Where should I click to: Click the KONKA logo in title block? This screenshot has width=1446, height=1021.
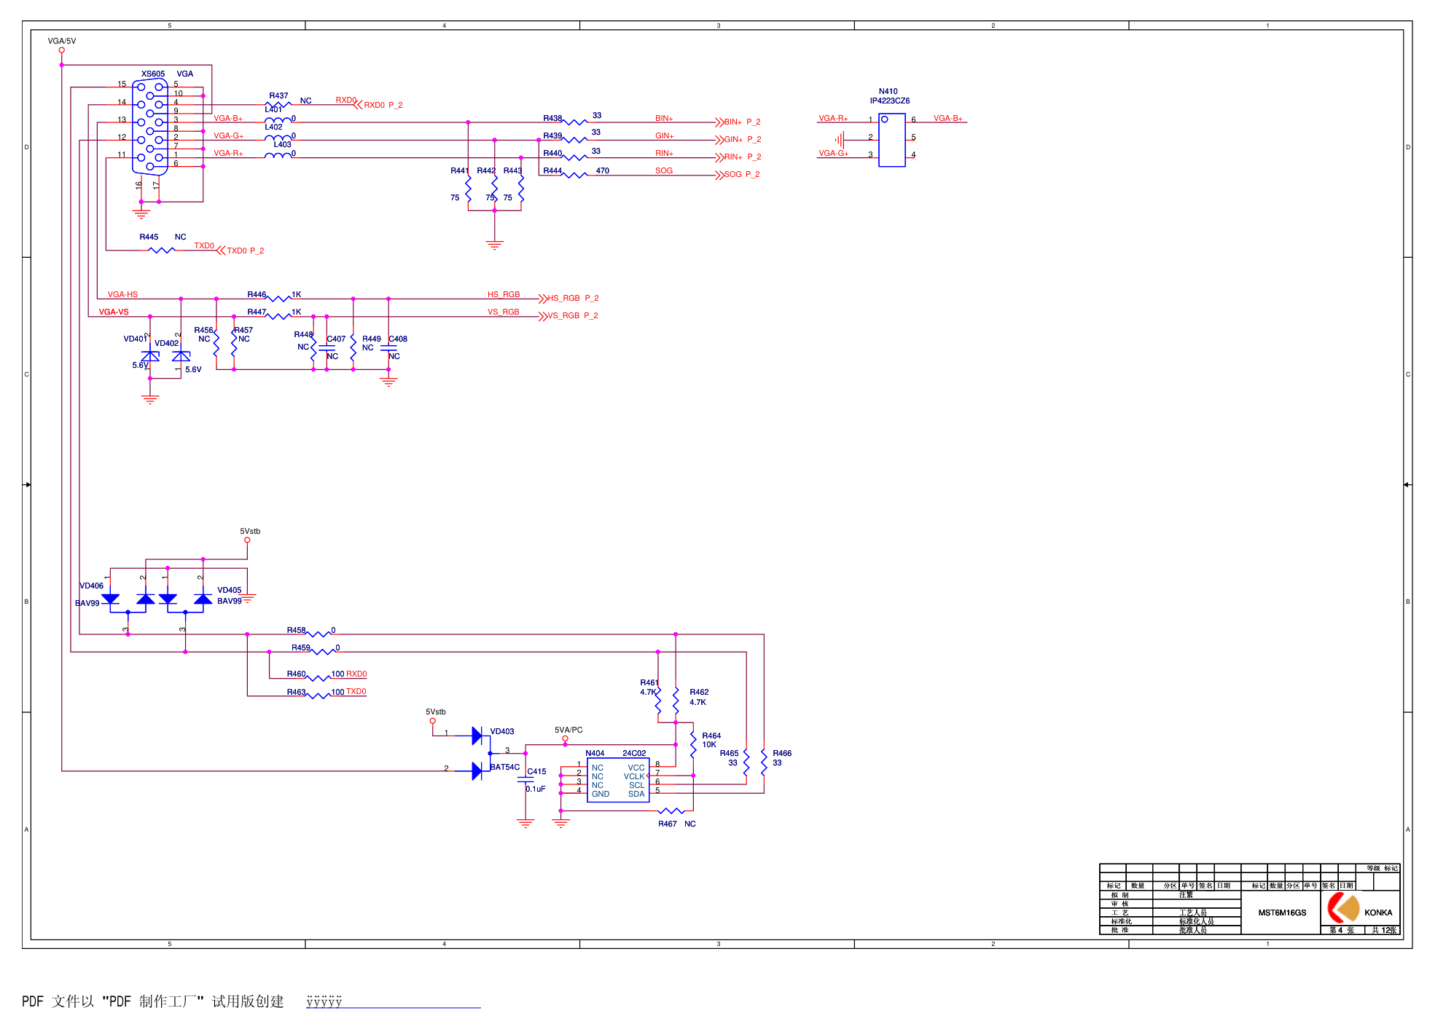[x=1345, y=908]
